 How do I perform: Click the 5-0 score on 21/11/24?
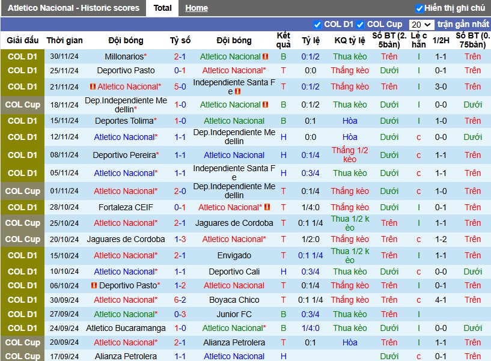[180, 86]
